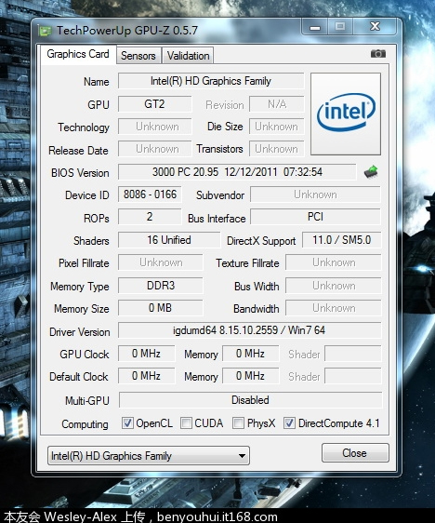Viewport: 435px width, 523px height.
Task: Click the Shaders field 16 Unified
Action: click(169, 240)
